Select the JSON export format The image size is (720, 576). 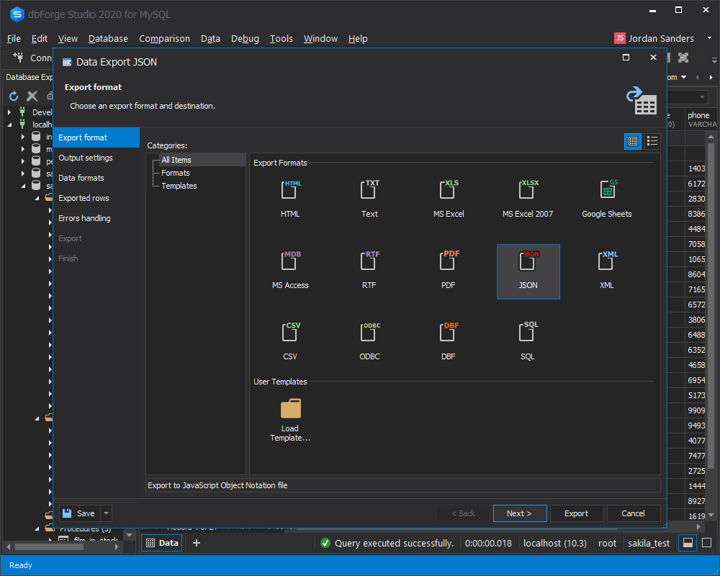point(528,271)
